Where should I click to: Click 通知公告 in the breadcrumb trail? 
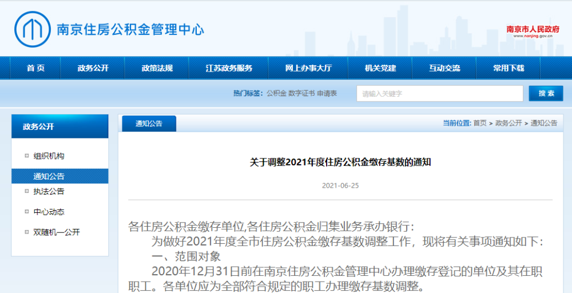(x=544, y=124)
